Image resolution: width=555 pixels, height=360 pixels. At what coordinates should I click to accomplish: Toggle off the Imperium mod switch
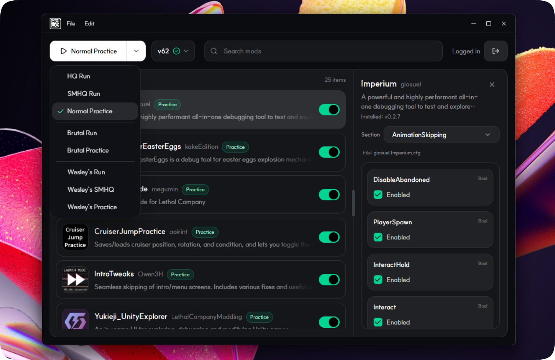coord(329,110)
